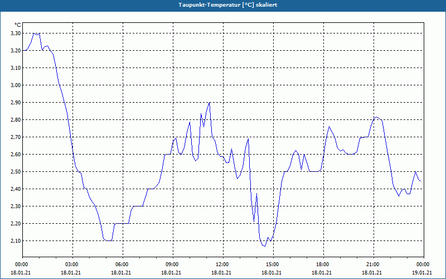Click the 18.01.21 date beneath 06:00

tap(121, 273)
